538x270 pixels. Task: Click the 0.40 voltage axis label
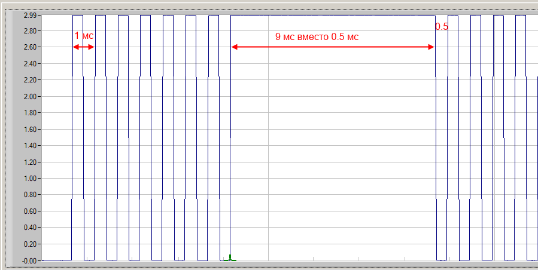click(30, 228)
